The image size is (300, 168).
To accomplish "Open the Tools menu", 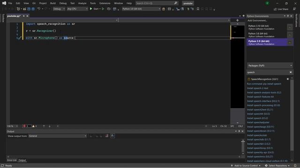I will (x=93, y=3).
